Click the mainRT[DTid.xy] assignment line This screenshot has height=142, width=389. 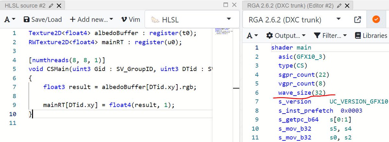(109, 105)
